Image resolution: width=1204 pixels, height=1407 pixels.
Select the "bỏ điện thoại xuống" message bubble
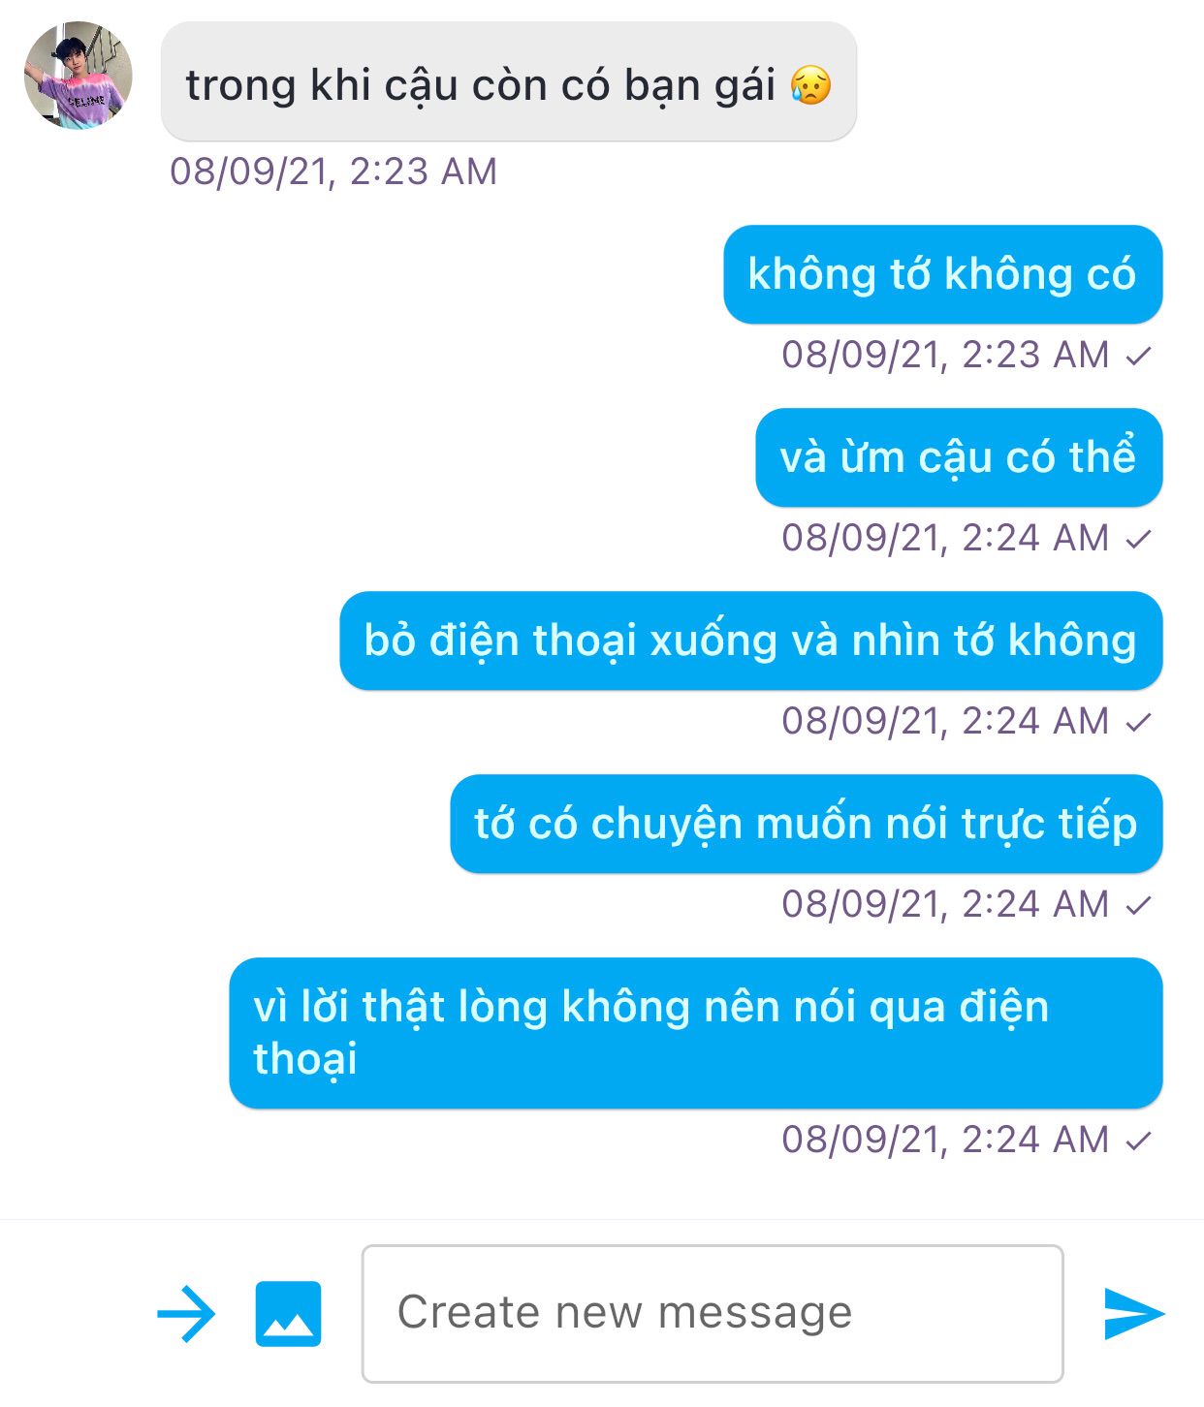(750, 641)
